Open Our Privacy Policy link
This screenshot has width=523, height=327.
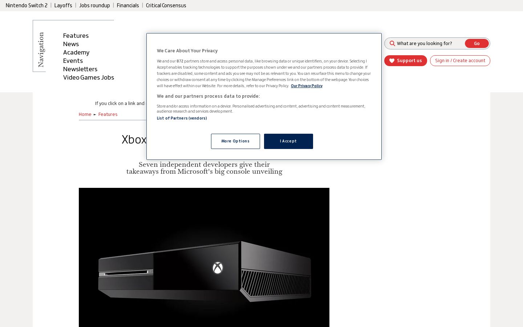click(307, 86)
